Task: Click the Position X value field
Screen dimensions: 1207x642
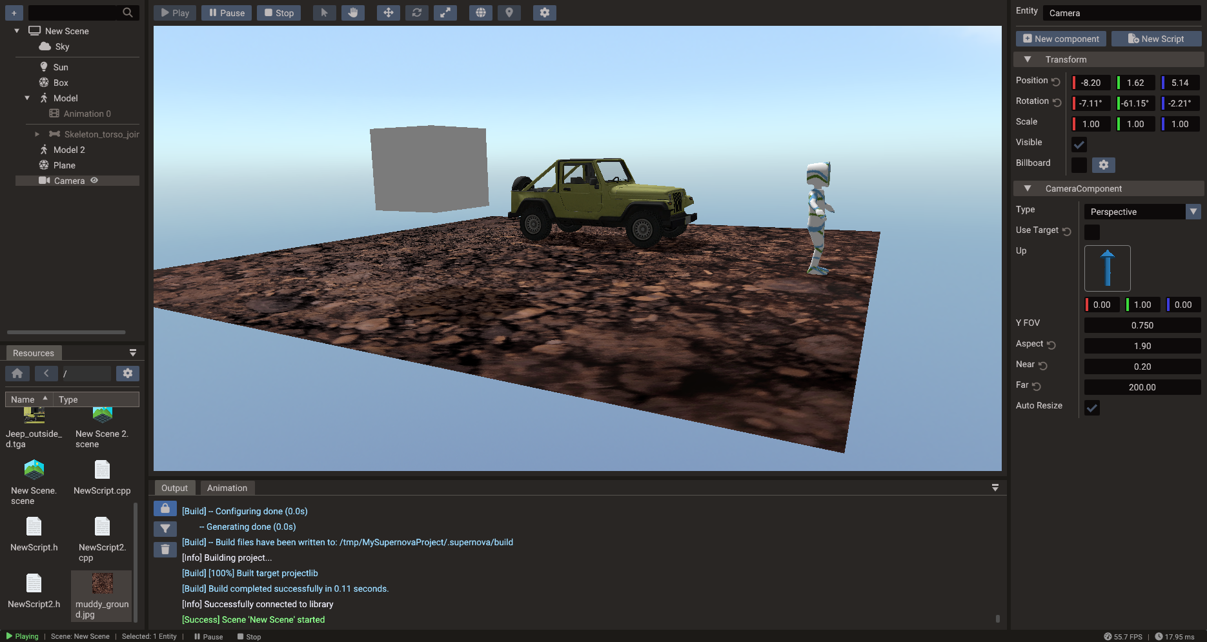Action: pos(1091,83)
